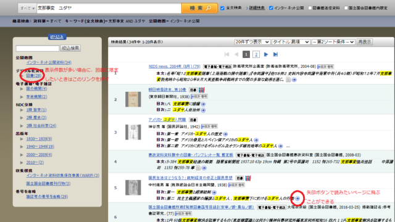Jump via arrow after 第二 民主主義国家 line

point(297,199)
